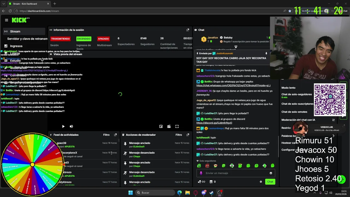The image size is (350, 197).
Task: Click unpin icon for Mensaje desanclado por Chayo
Action: (125, 153)
